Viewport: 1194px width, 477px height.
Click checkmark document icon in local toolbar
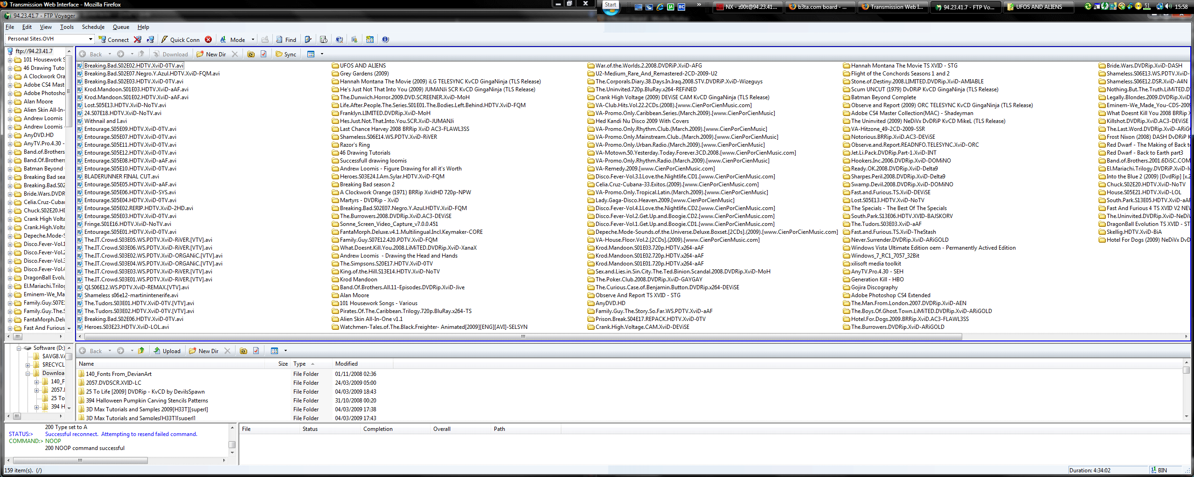pyautogui.click(x=256, y=351)
